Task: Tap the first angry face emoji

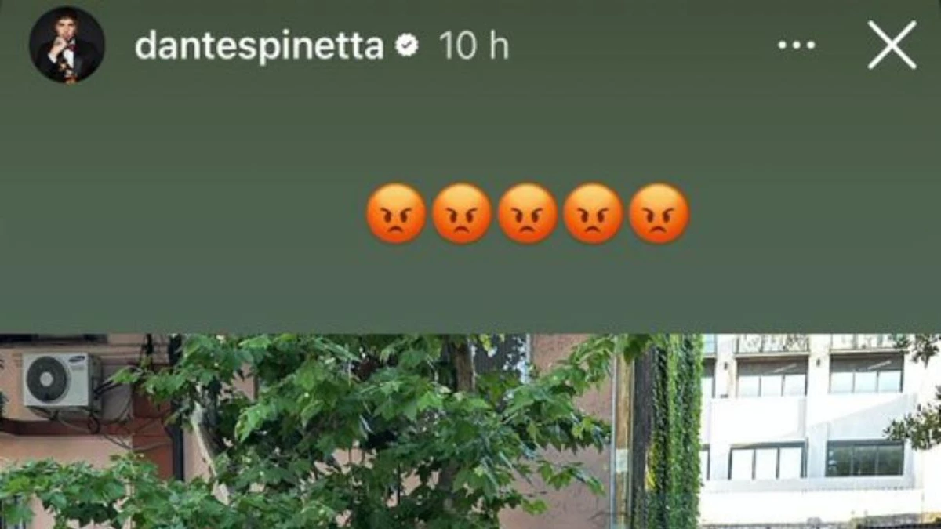Action: (396, 213)
